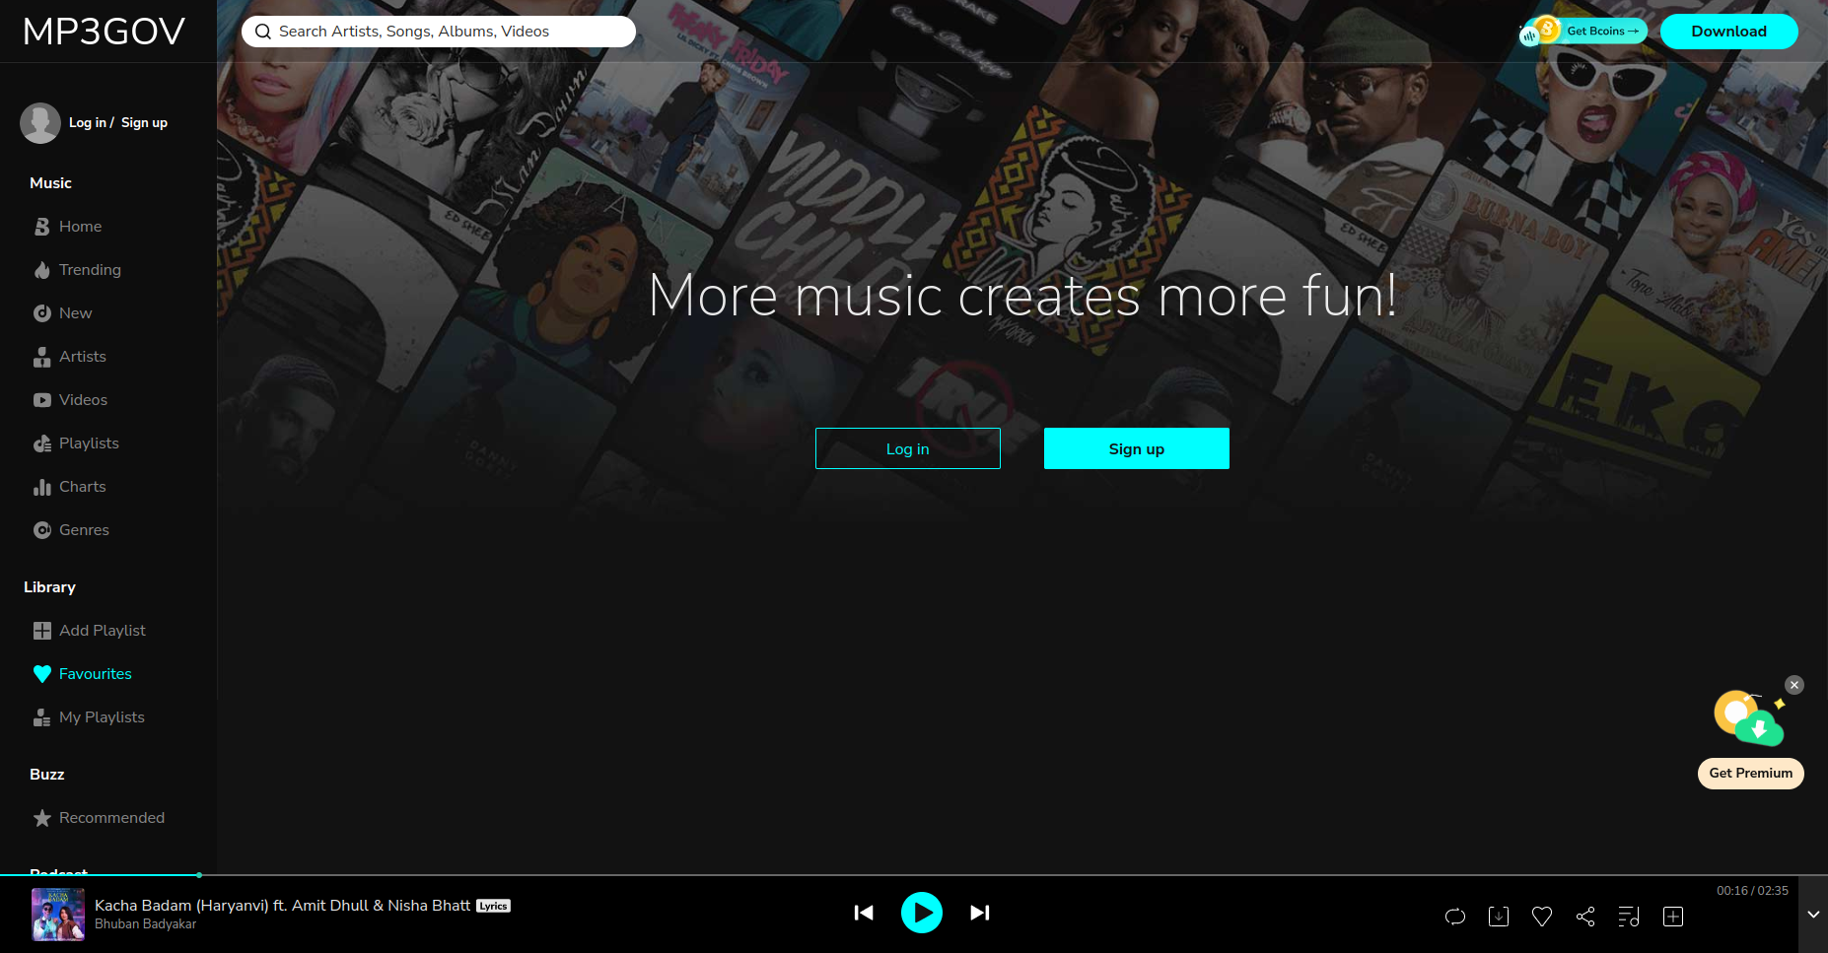The height and width of the screenshot is (953, 1828).
Task: Click the Download button at top right
Action: click(x=1728, y=32)
